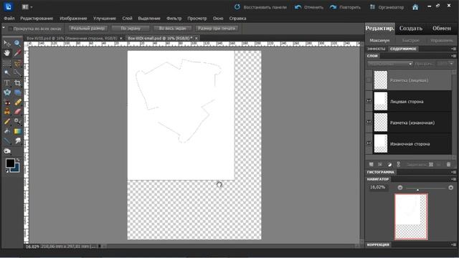Select the Cookie Cutter star tool
Screen dimensions: 459x258
click(x=7, y=92)
